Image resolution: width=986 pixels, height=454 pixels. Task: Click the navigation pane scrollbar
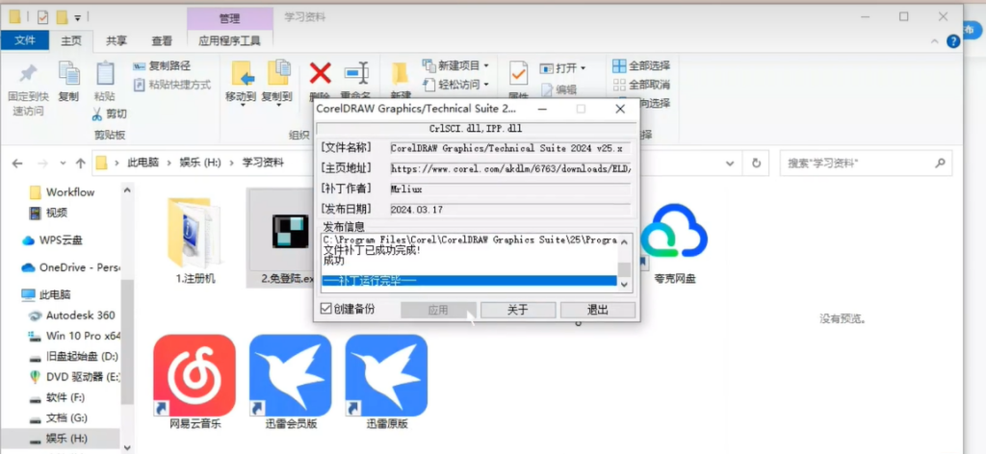[127, 342]
